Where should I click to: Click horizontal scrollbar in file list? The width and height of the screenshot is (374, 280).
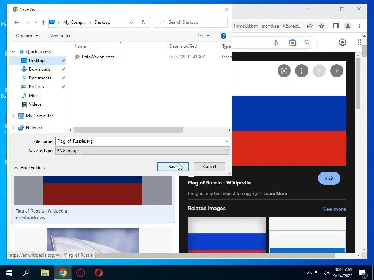(128, 130)
